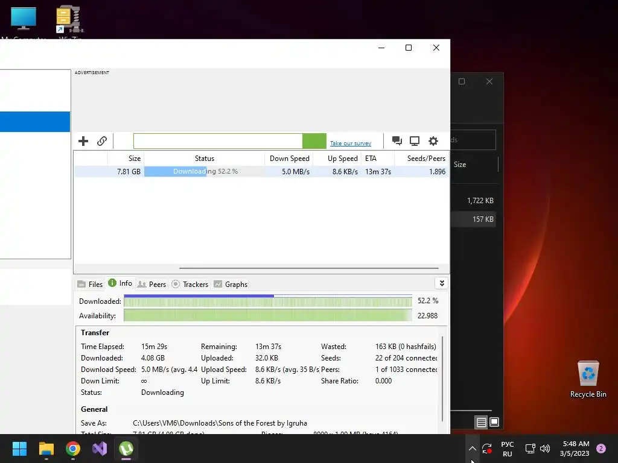
Task: Click in the torrent search field
Action: (218, 141)
